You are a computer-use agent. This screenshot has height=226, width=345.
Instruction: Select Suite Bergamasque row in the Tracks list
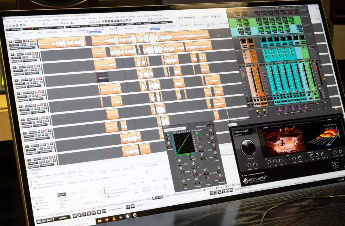(48, 187)
